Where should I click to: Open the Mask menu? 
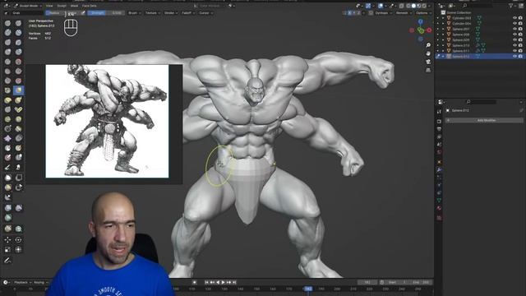74,6
